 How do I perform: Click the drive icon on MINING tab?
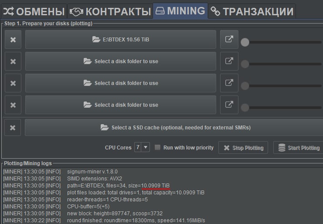(160, 11)
